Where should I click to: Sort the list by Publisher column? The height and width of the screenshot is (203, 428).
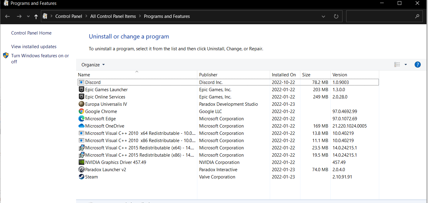pos(208,75)
